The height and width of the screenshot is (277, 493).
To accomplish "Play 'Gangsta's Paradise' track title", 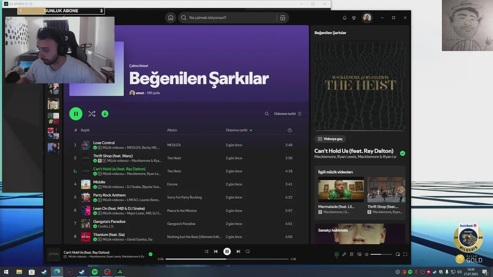I will tap(109, 222).
